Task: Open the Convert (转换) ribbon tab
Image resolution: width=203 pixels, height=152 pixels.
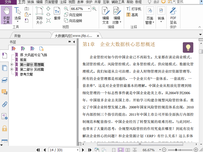Action: point(31,2)
